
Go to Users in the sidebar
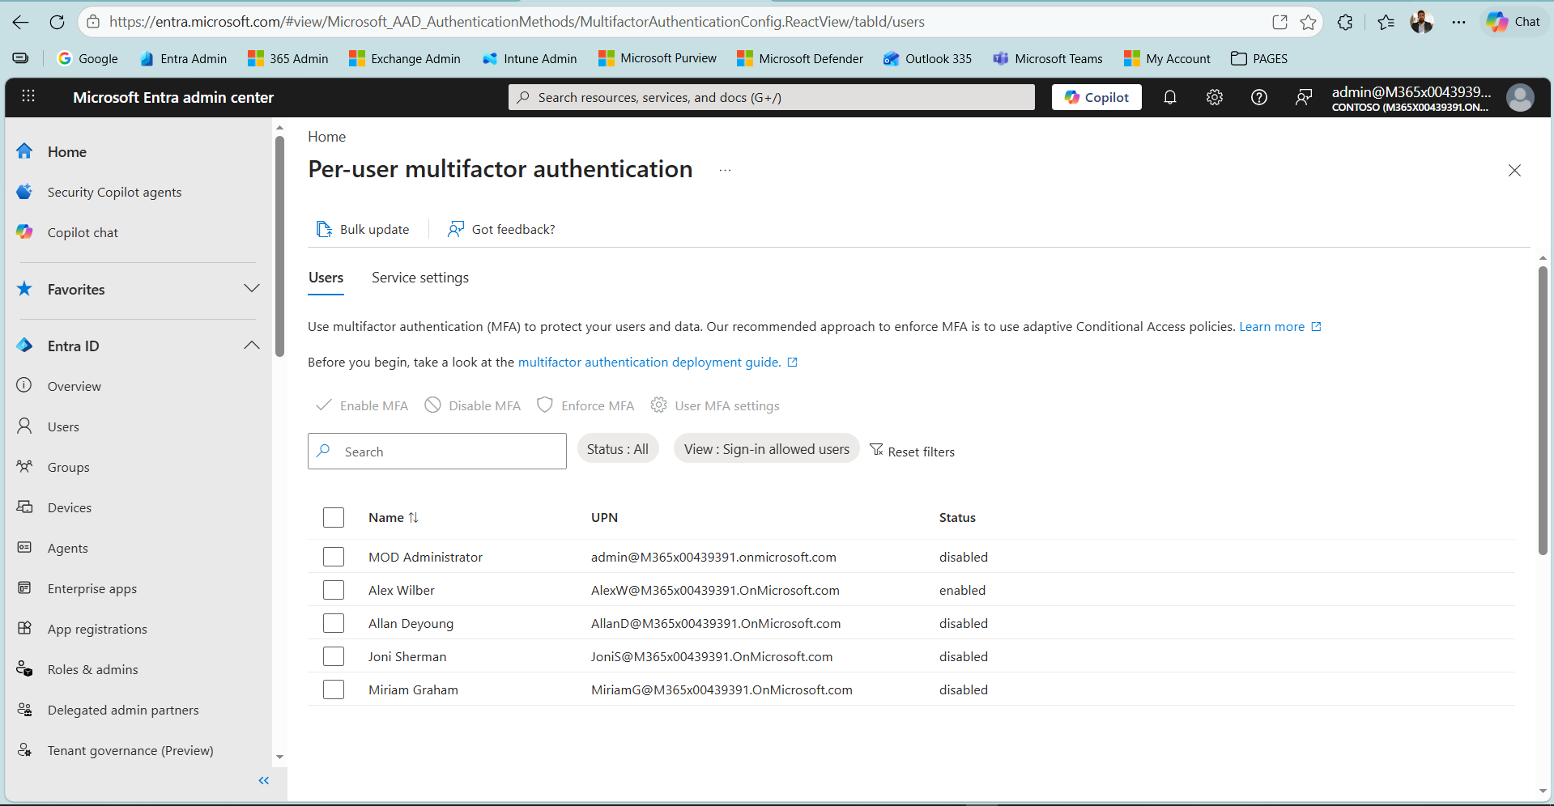pyautogui.click(x=63, y=426)
